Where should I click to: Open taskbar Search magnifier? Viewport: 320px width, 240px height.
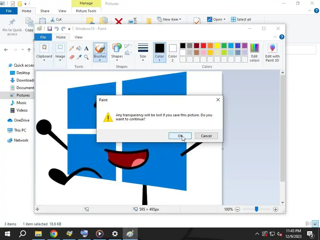click(x=22, y=234)
